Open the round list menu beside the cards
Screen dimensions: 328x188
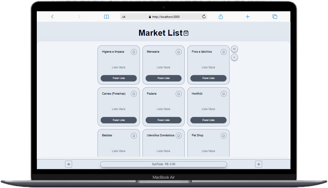click(x=234, y=49)
